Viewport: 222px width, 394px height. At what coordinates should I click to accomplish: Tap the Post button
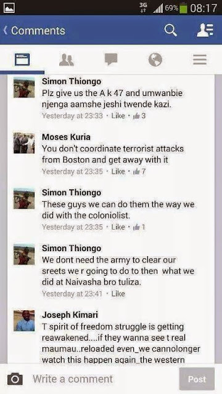(197, 379)
